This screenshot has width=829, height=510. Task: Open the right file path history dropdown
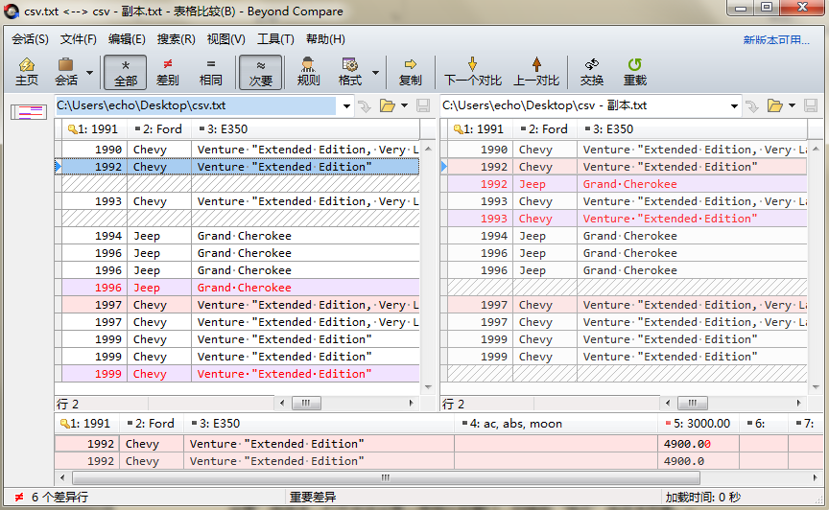tap(735, 105)
